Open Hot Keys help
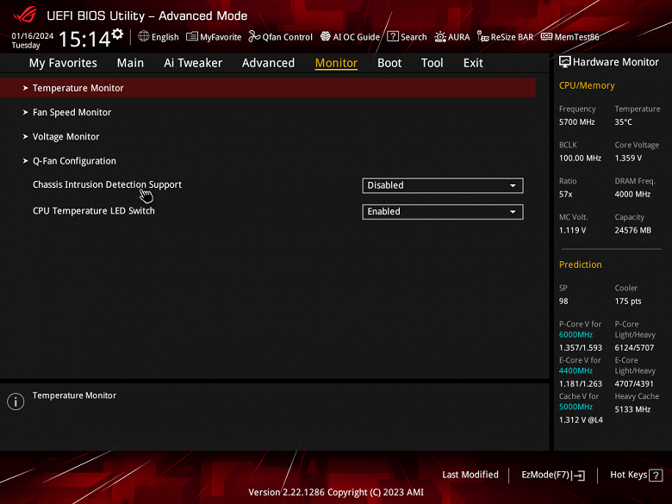672x504 pixels. 637,476
